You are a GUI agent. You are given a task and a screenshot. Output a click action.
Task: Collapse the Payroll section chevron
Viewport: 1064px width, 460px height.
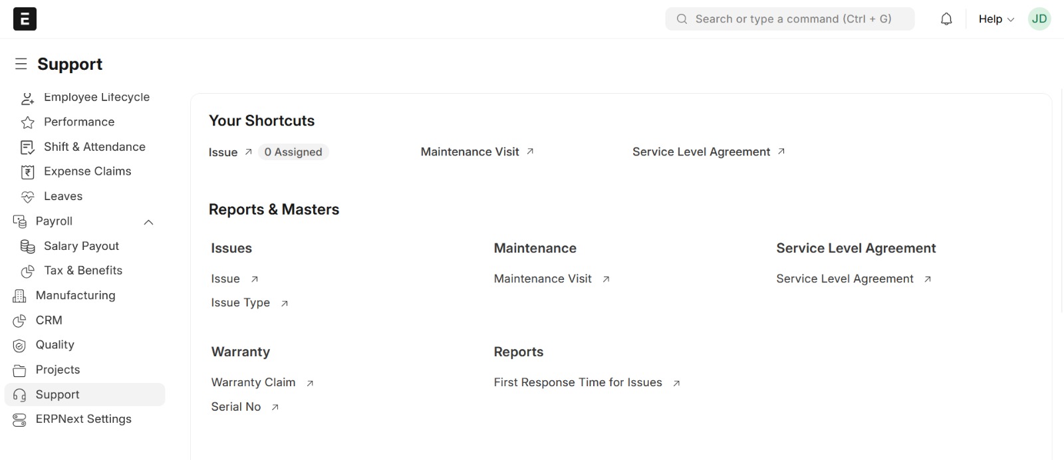(x=149, y=222)
